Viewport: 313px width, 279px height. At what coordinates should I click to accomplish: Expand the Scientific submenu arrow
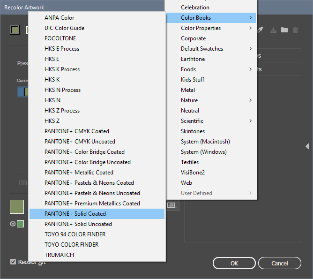pos(251,121)
